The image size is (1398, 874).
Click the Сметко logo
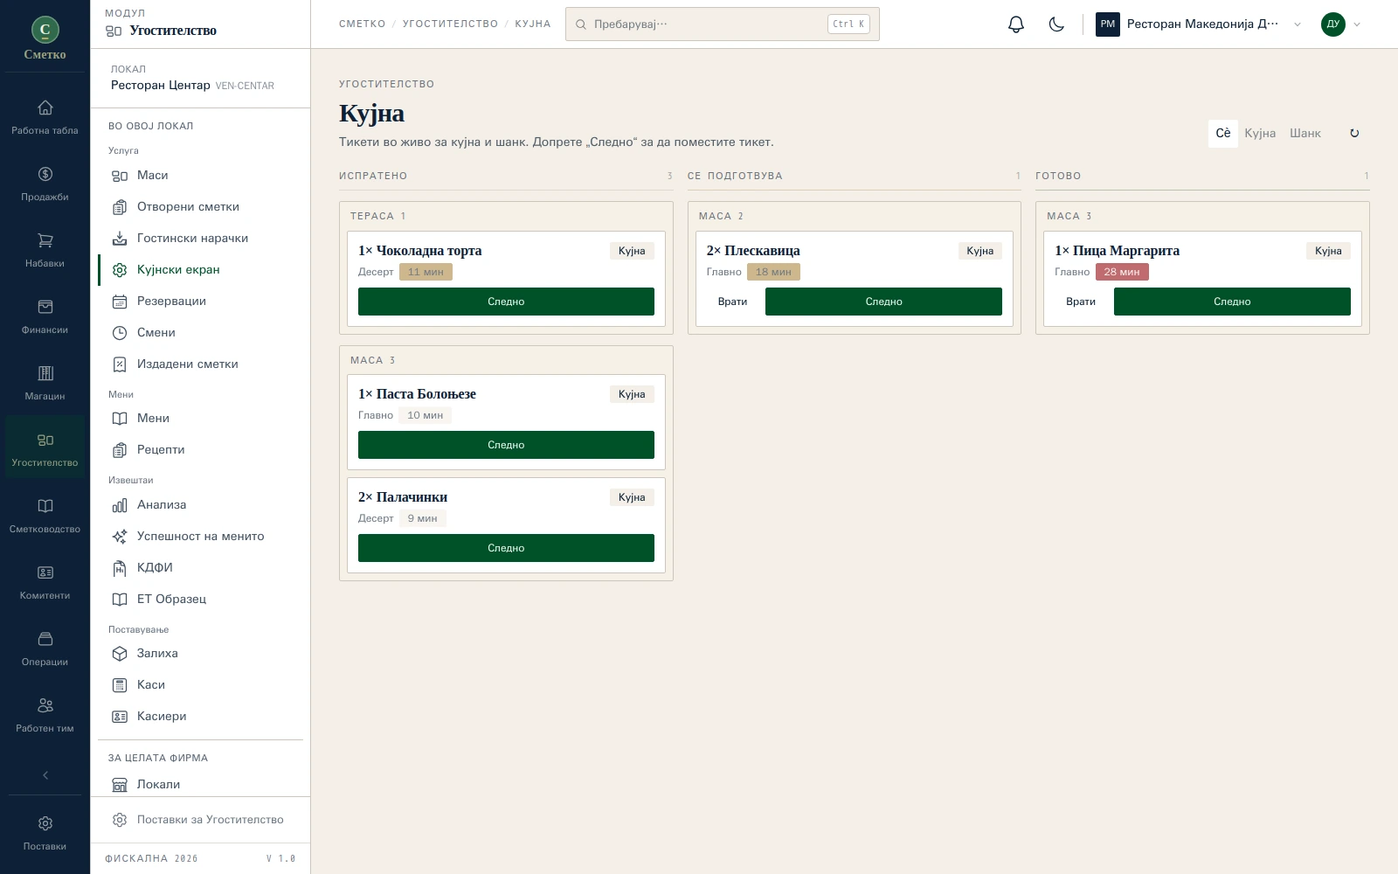pyautogui.click(x=45, y=38)
